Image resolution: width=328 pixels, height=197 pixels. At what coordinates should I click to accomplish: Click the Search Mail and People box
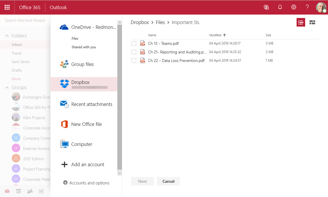point(25,20)
